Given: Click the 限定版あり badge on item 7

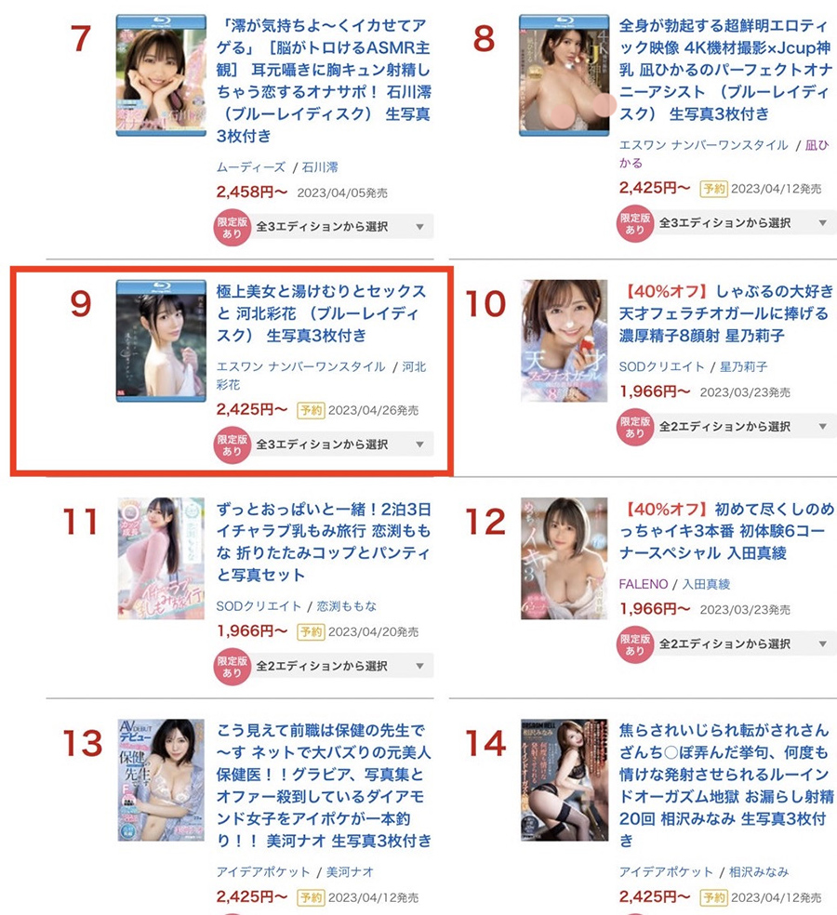Looking at the screenshot, I should [x=232, y=227].
